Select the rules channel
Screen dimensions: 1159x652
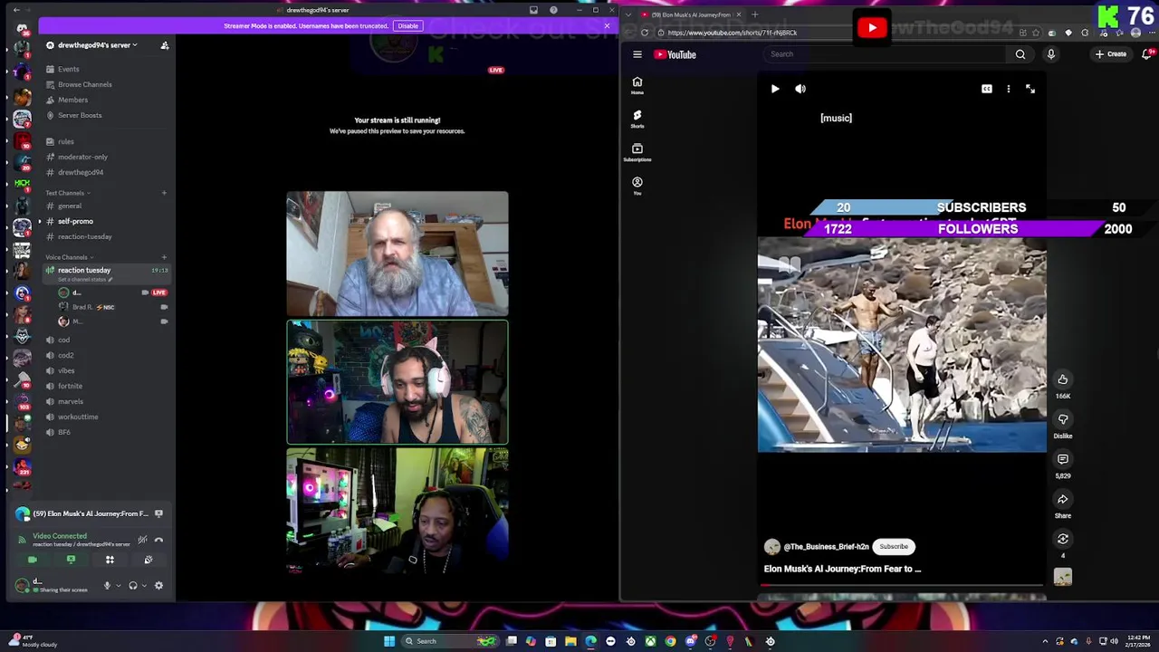tap(66, 141)
